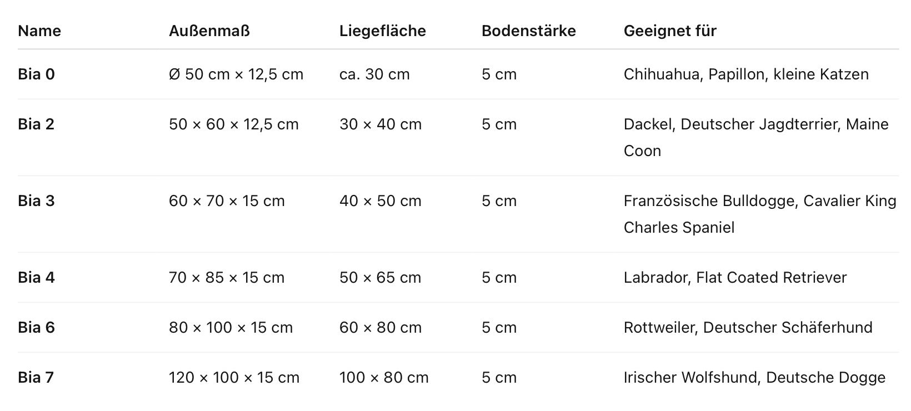Click the Labrador, Flat Coated Retriever cell
This screenshot has height=411, width=911.
(x=735, y=277)
